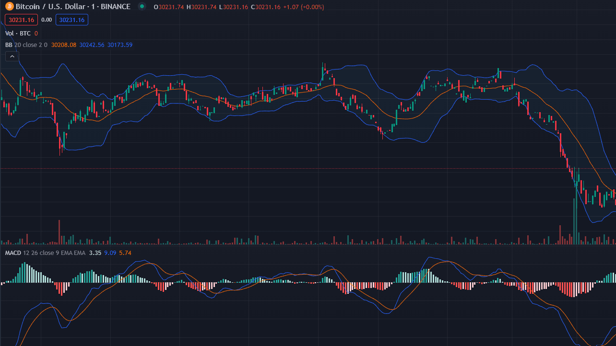Click the spread value 0.00
616x346 pixels.
click(47, 20)
